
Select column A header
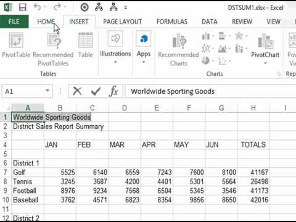[28, 108]
